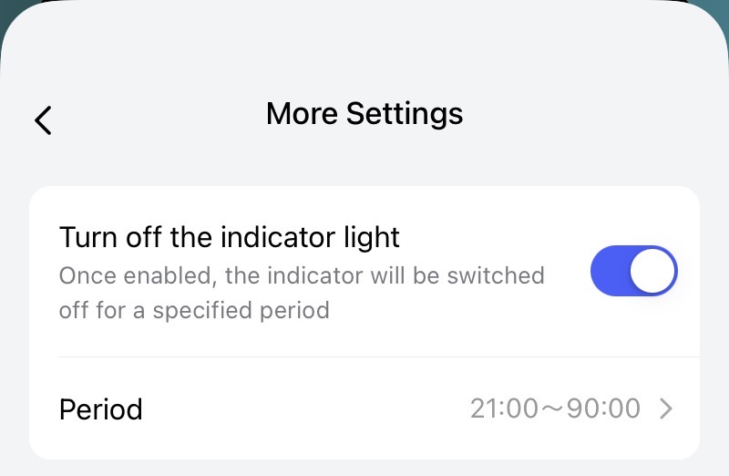Select the Period row
The width and height of the screenshot is (729, 476).
(364, 409)
